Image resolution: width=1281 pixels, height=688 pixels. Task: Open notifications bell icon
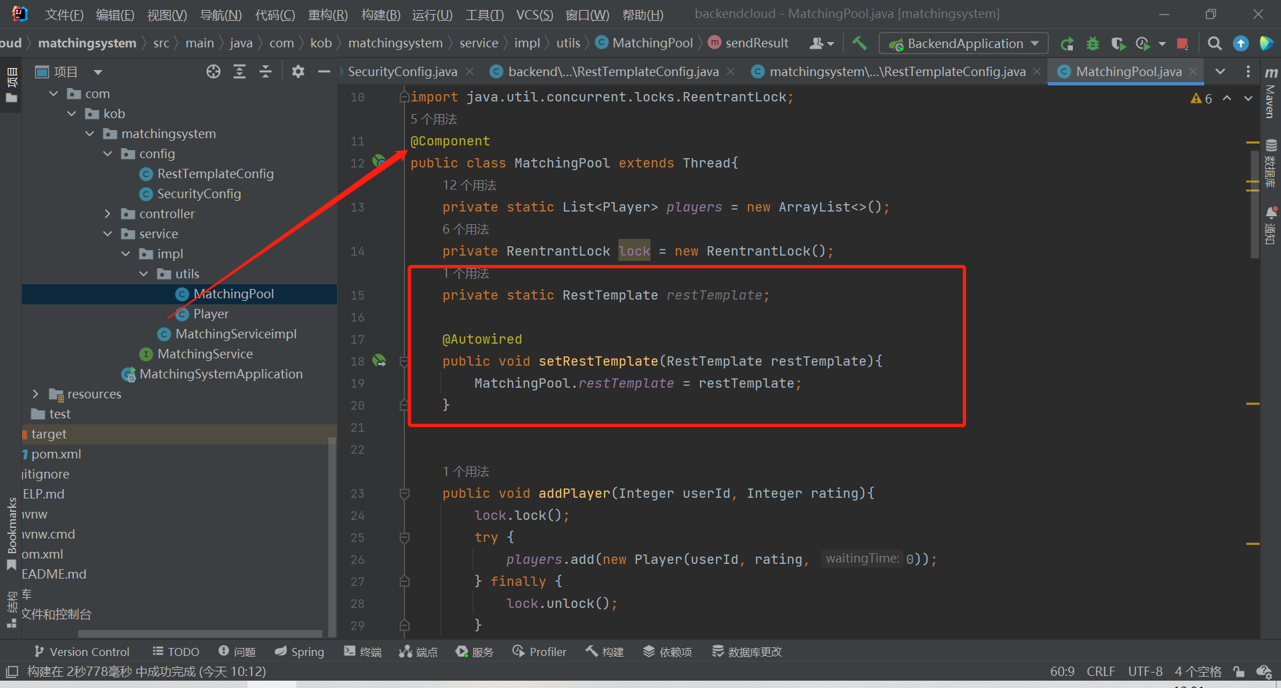coord(1271,226)
